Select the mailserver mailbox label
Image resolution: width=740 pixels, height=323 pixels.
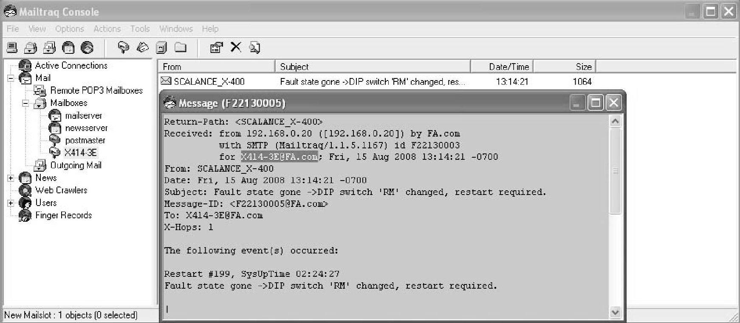coord(84,115)
